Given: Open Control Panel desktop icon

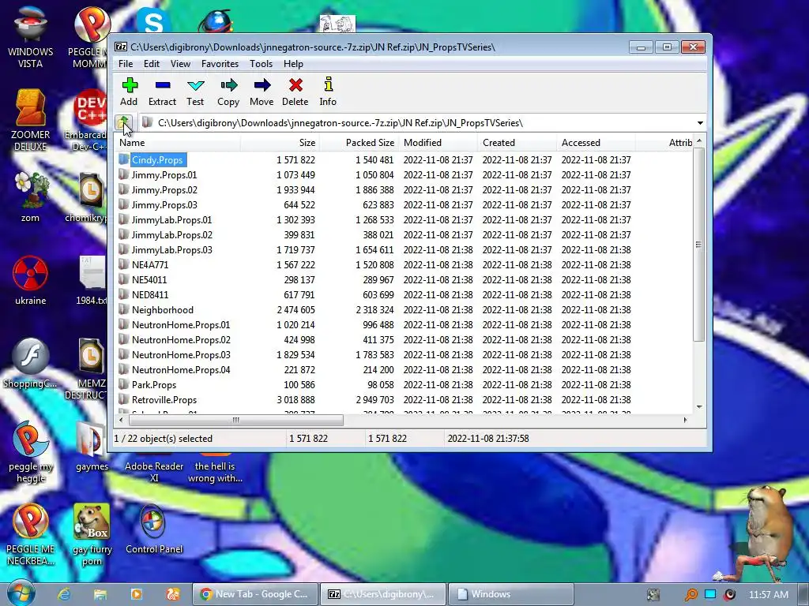Looking at the screenshot, I should coord(154,529).
